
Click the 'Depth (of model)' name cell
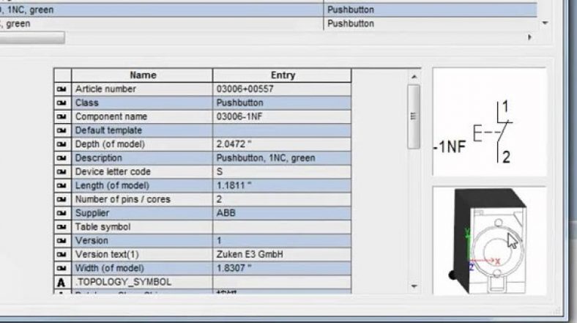click(x=142, y=144)
